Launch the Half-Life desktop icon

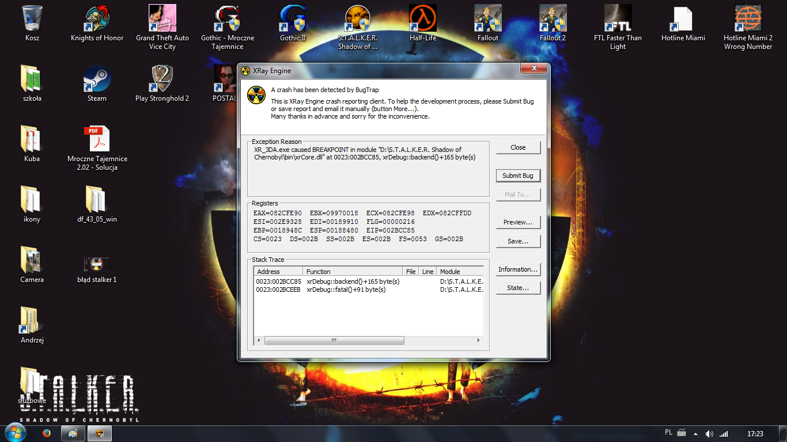click(x=423, y=20)
